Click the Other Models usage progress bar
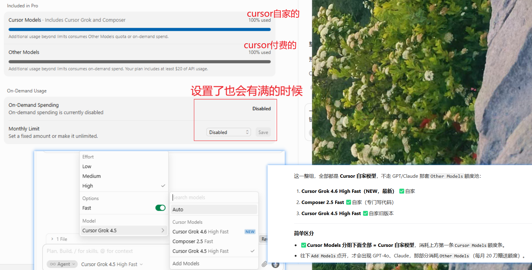This screenshot has height=270, width=532. tap(139, 62)
